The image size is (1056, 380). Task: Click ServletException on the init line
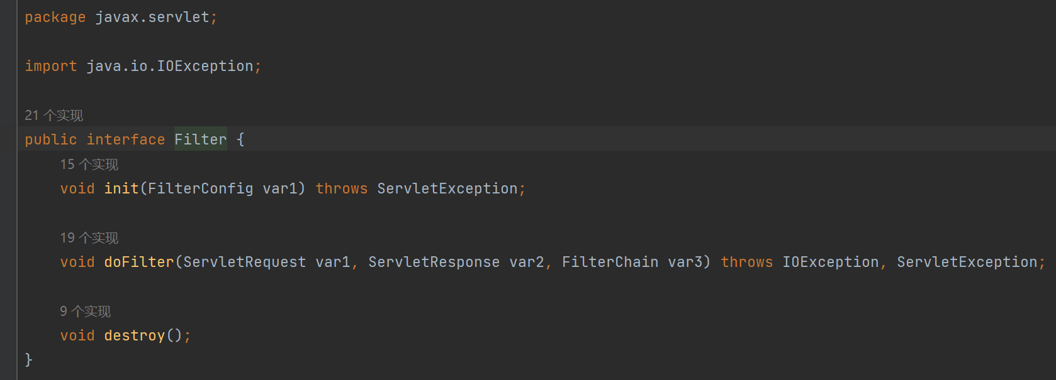(447, 188)
